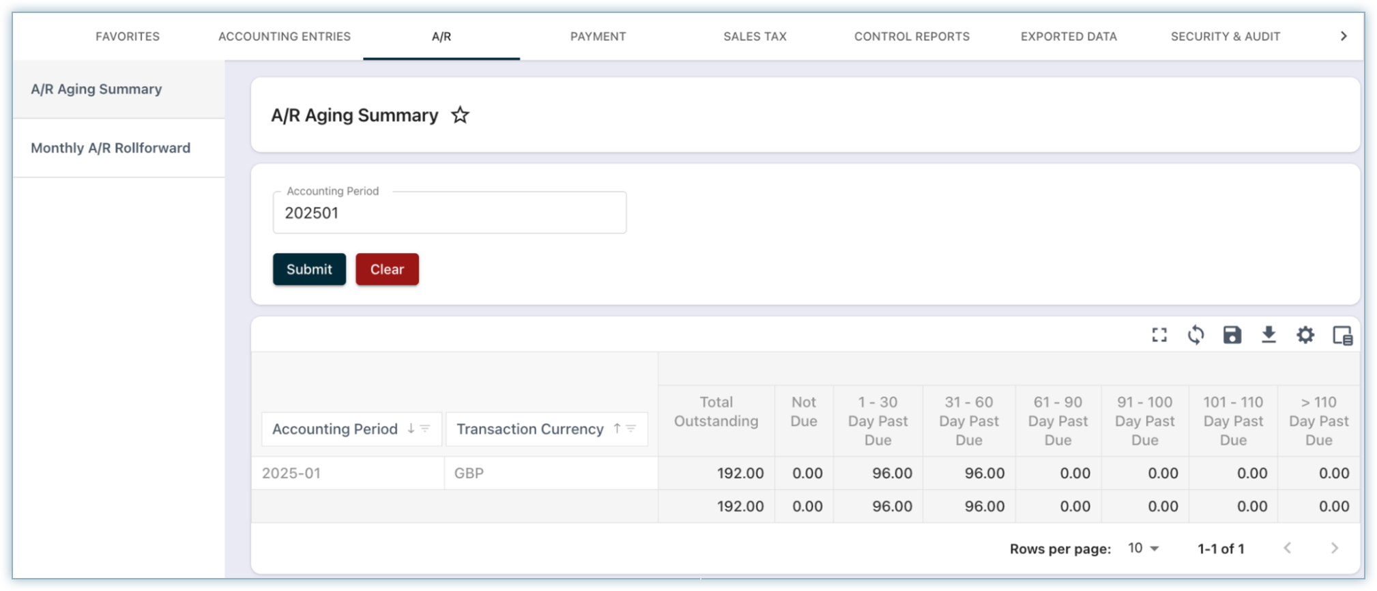Open table settings gear
This screenshot has width=1377, height=591.
1305,335
